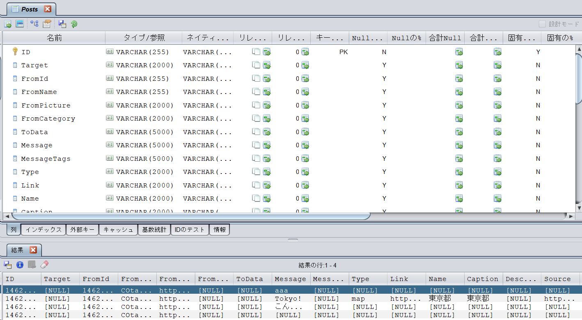Click the grey export sheet icon in results toolbar
Viewport: 582px width, 320px height.
[x=32, y=265]
